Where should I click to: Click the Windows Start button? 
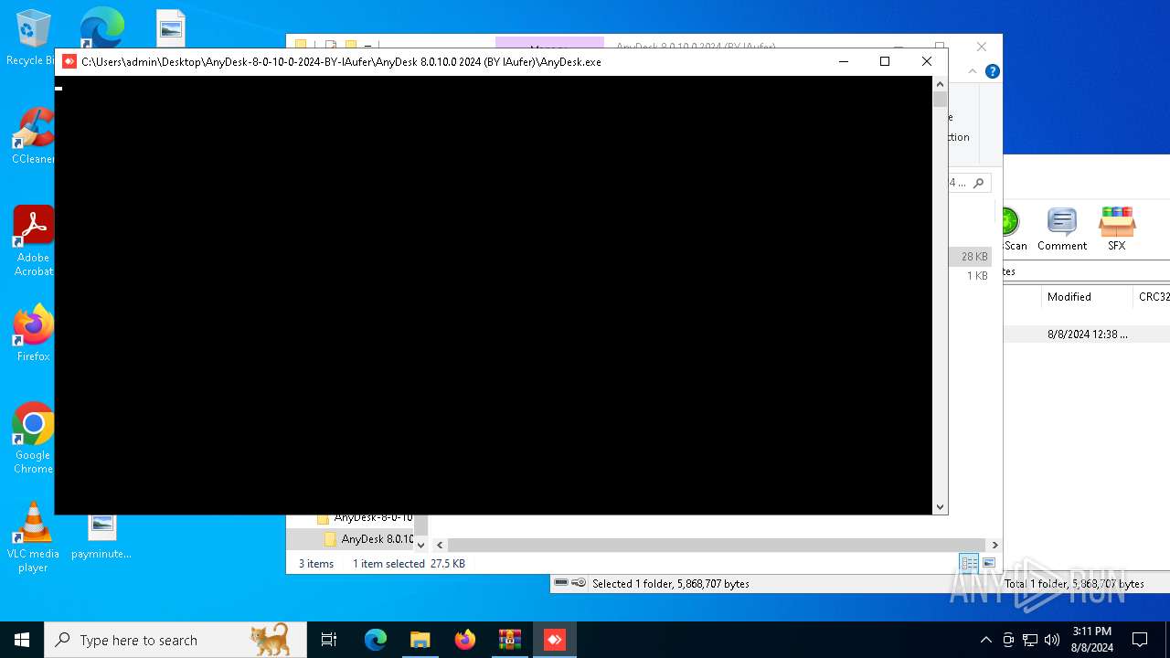point(22,640)
